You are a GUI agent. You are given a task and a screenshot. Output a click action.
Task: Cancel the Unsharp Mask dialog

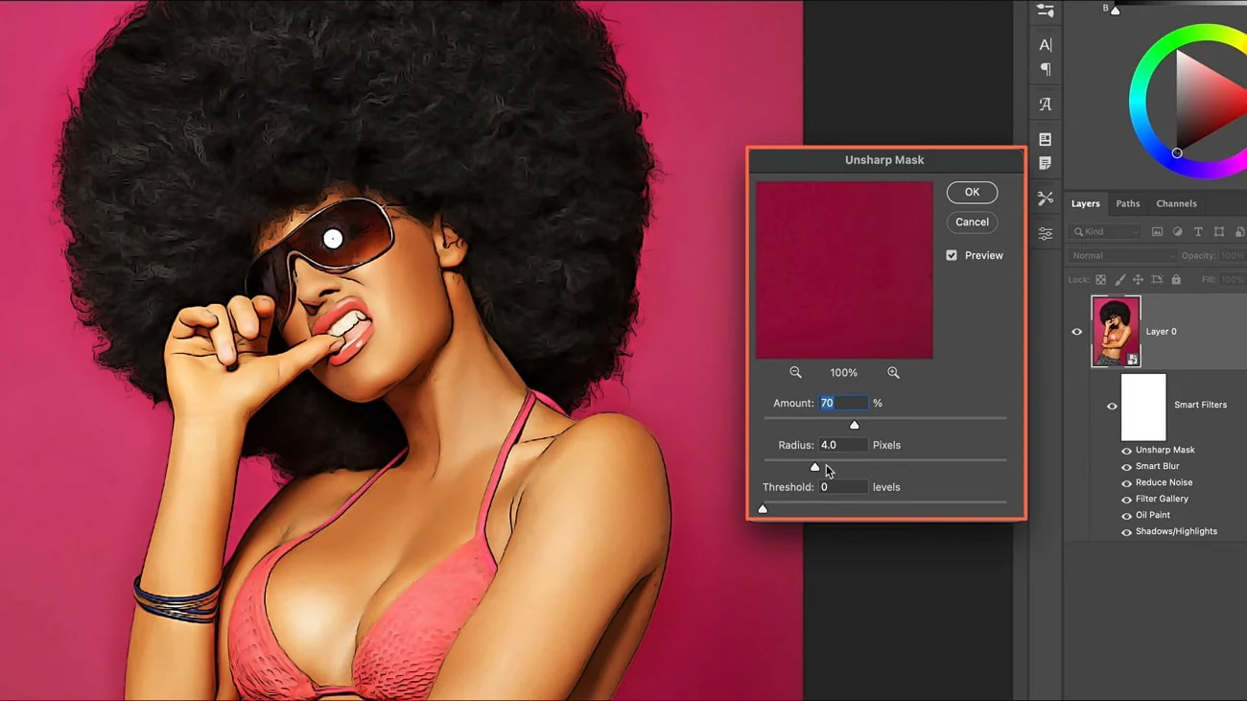tap(972, 222)
